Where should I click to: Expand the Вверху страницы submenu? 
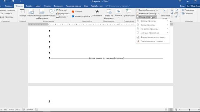point(153,21)
